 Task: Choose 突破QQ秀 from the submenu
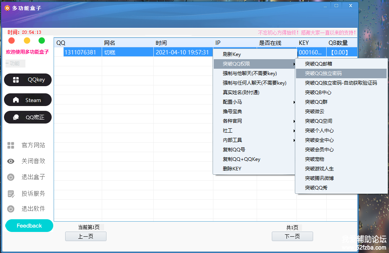tap(341, 188)
